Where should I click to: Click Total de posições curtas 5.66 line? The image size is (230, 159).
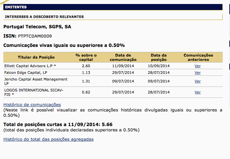click(58, 124)
